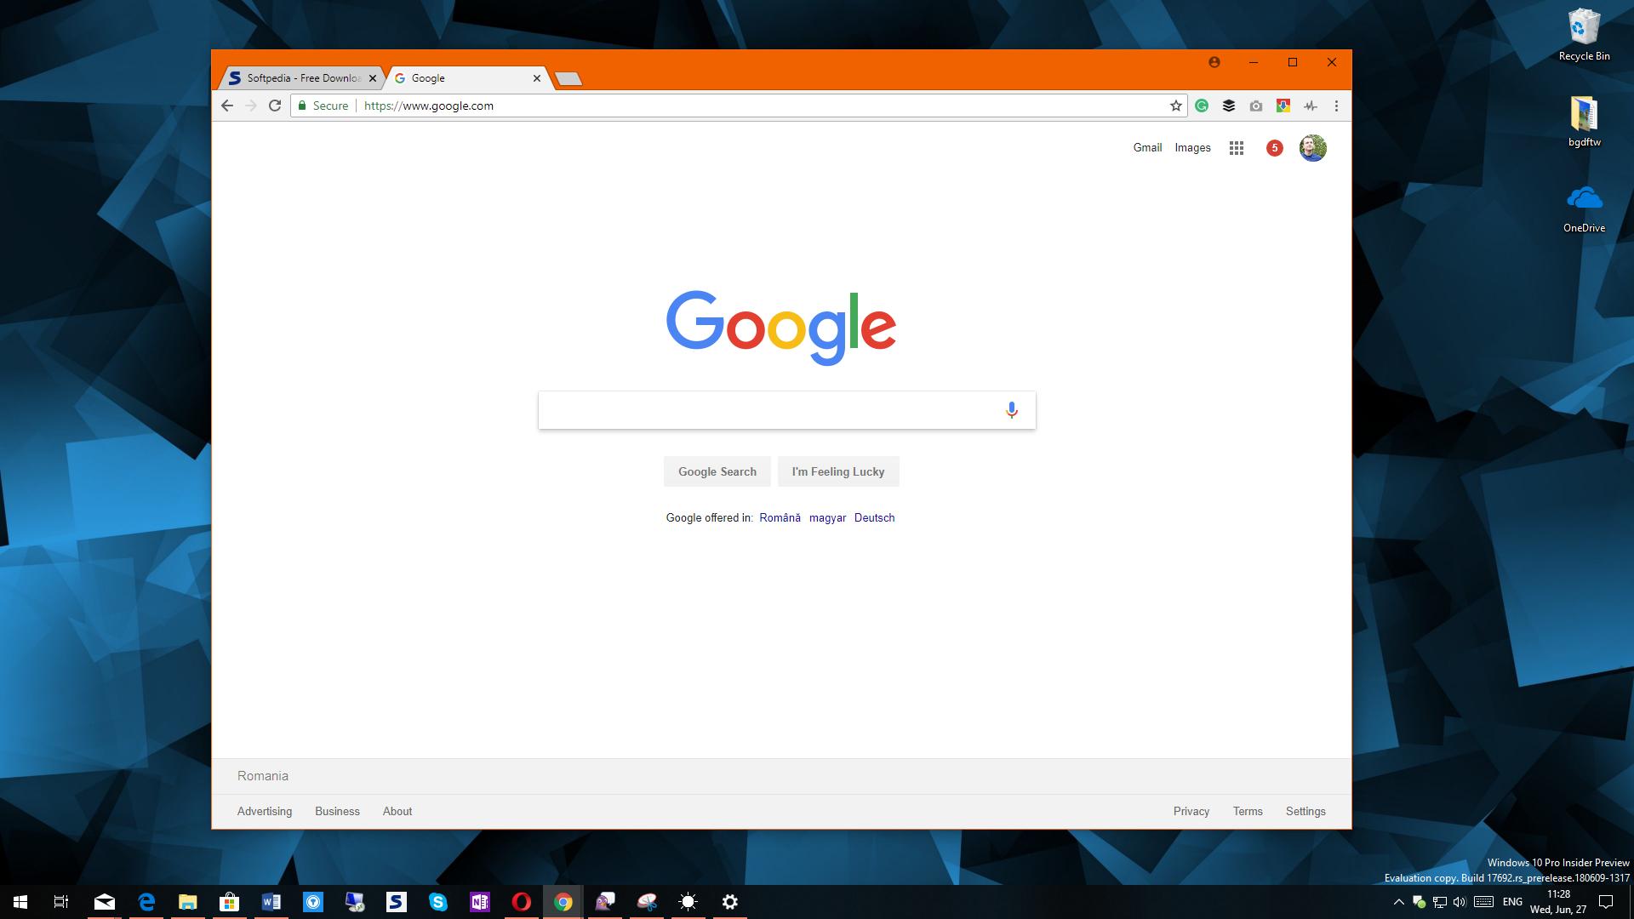Click the Google Search button

click(x=716, y=471)
